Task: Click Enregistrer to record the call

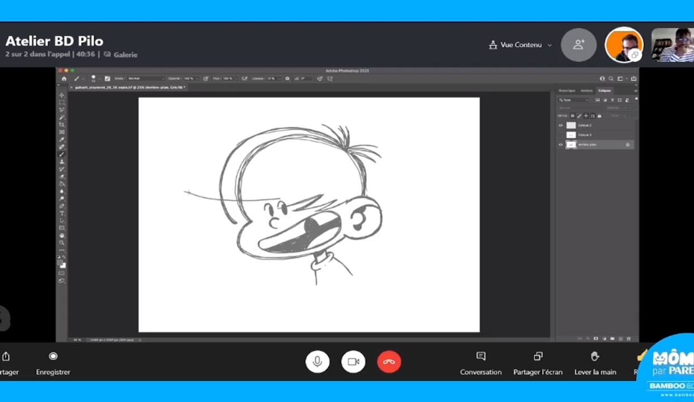Action: pos(53,363)
